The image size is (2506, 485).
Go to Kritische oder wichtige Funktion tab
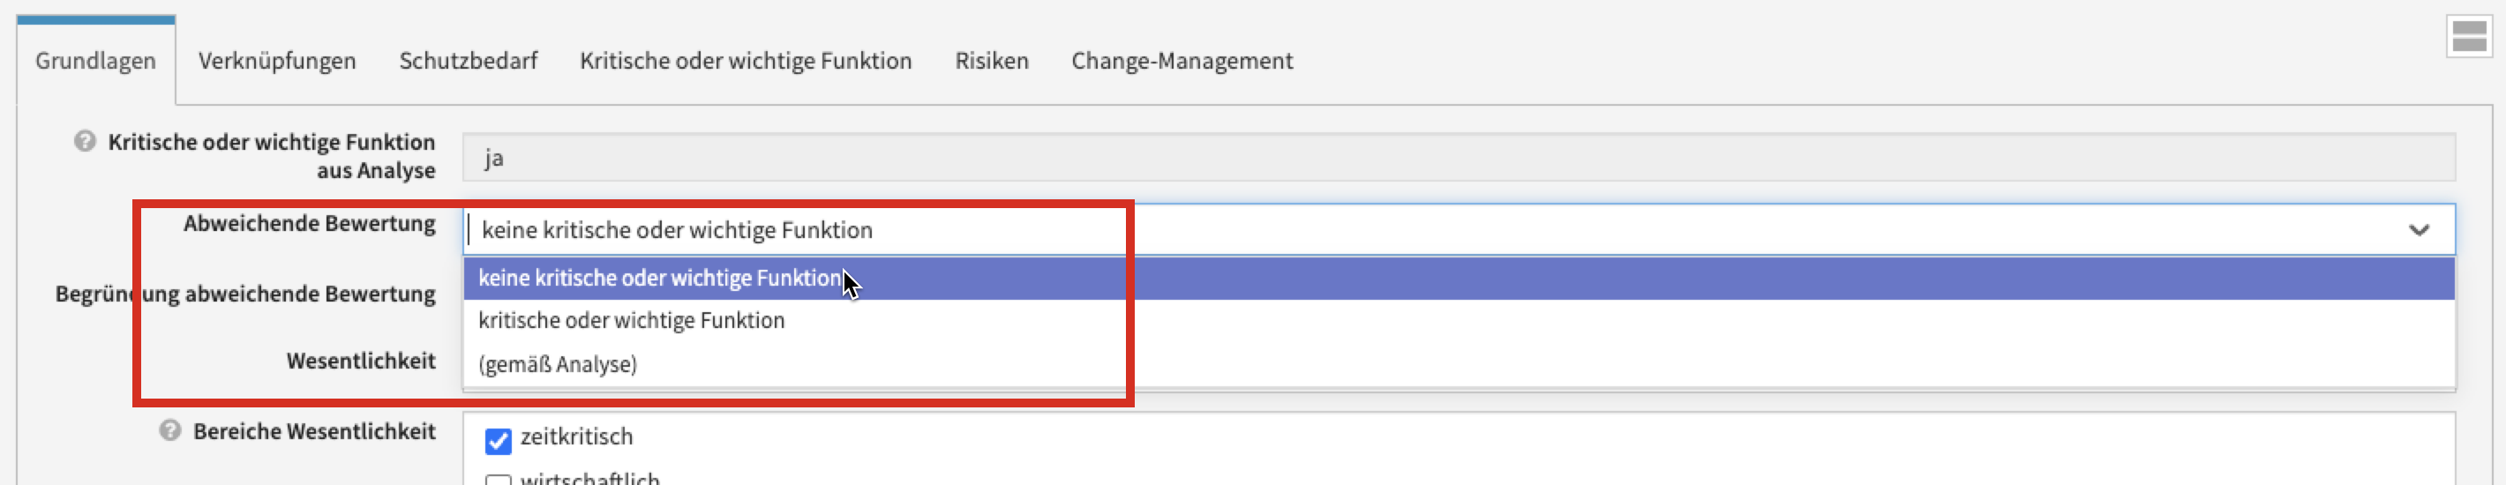(746, 61)
